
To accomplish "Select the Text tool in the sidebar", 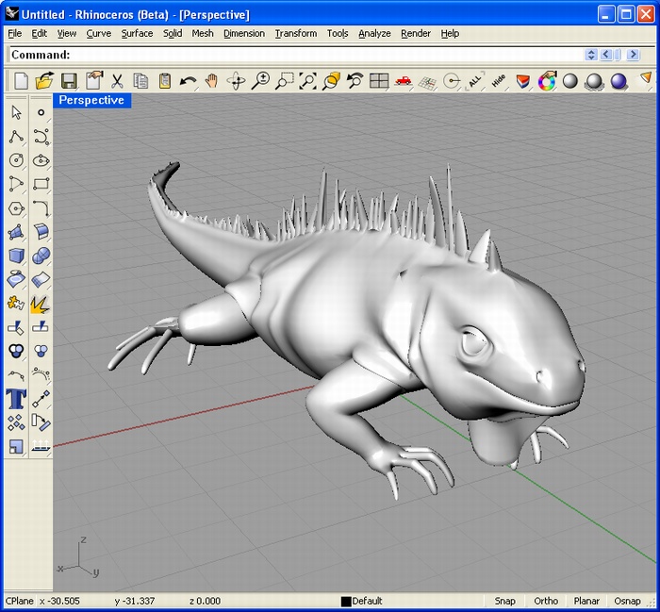I will pos(16,398).
